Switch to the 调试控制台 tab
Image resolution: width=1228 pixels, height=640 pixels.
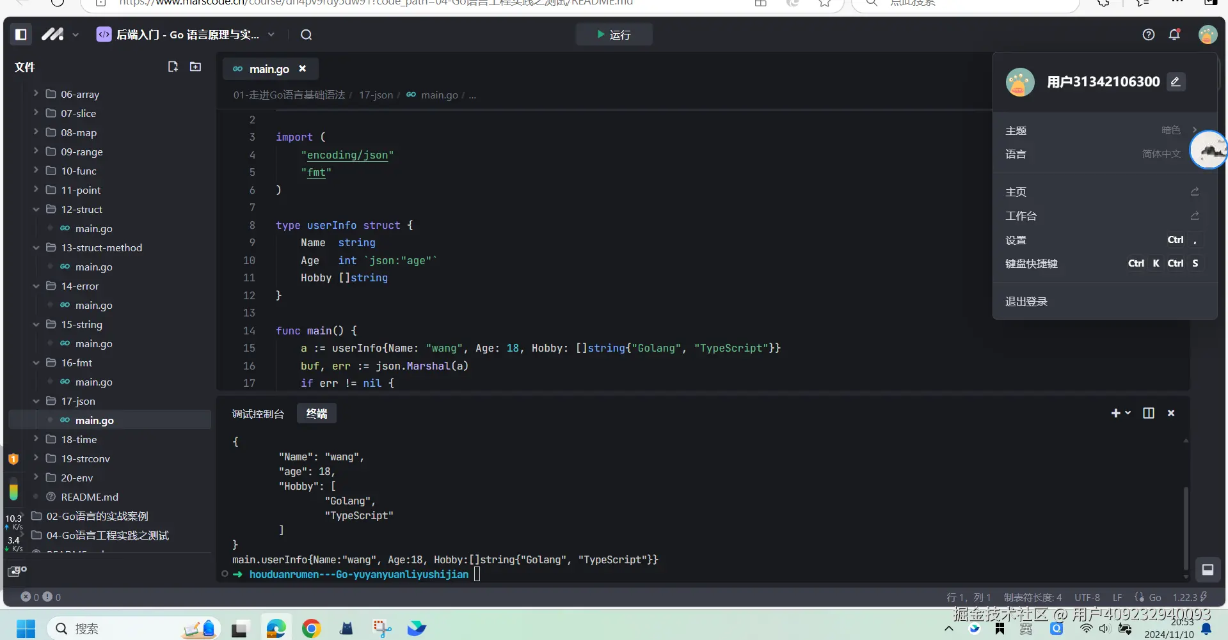[x=257, y=414]
